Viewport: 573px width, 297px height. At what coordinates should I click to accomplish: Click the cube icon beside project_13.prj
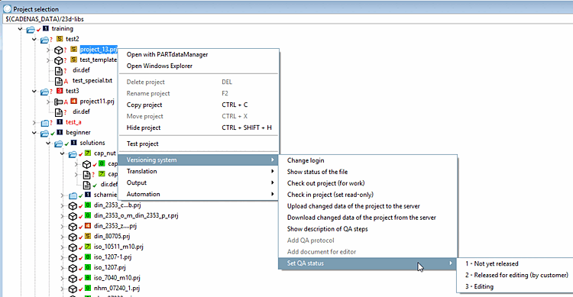59,50
